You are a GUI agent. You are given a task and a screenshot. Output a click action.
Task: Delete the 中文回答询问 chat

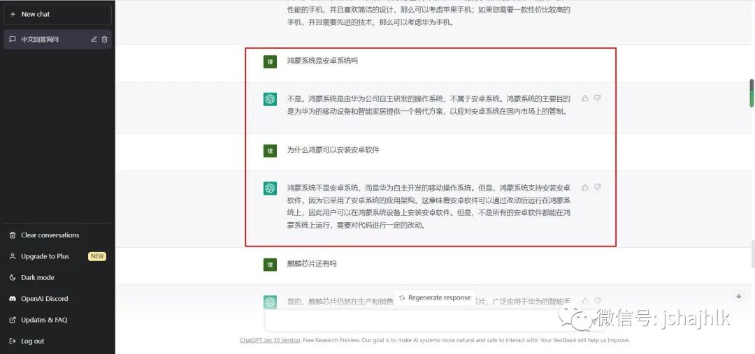pos(104,39)
